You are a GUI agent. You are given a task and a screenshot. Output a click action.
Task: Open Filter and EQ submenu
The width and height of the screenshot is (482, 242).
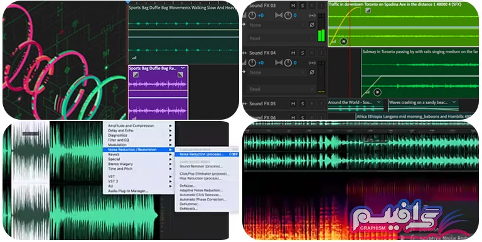coord(139,140)
